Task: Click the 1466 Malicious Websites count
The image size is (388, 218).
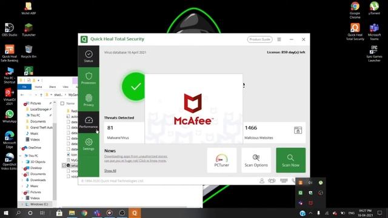Action: tap(251, 128)
